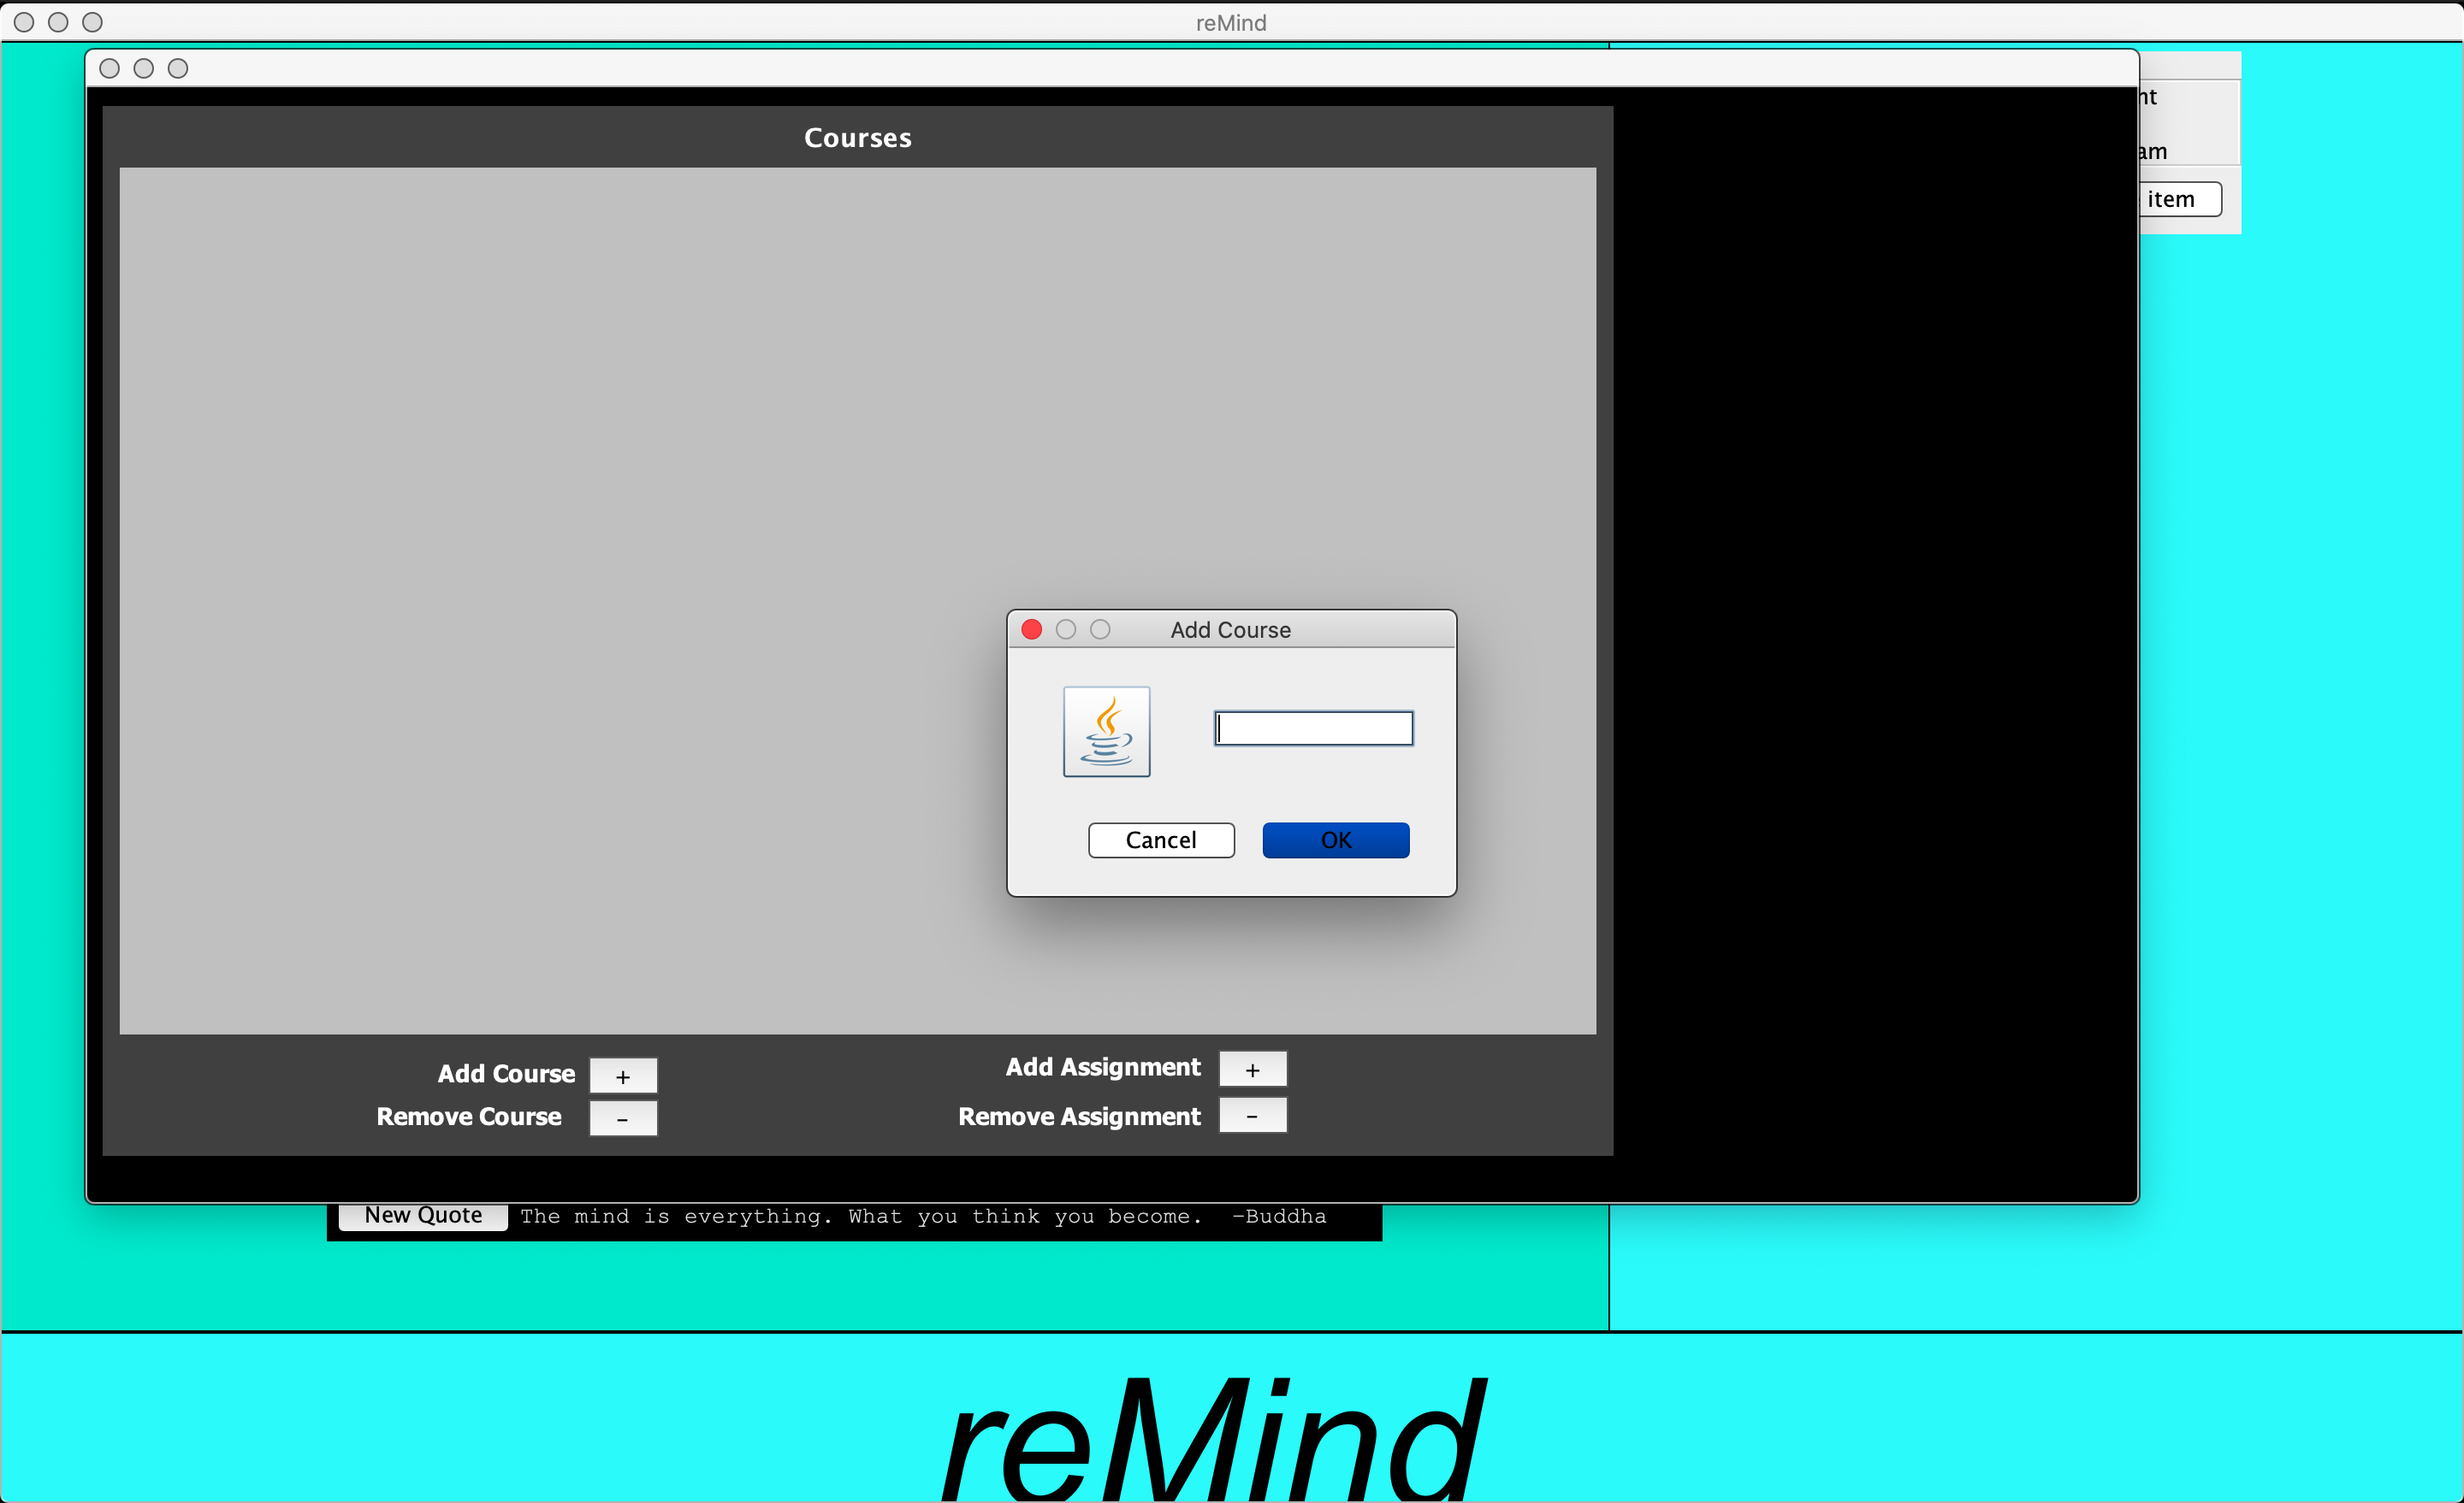
Task: Click the Buddha quote text
Action: click(x=922, y=1217)
